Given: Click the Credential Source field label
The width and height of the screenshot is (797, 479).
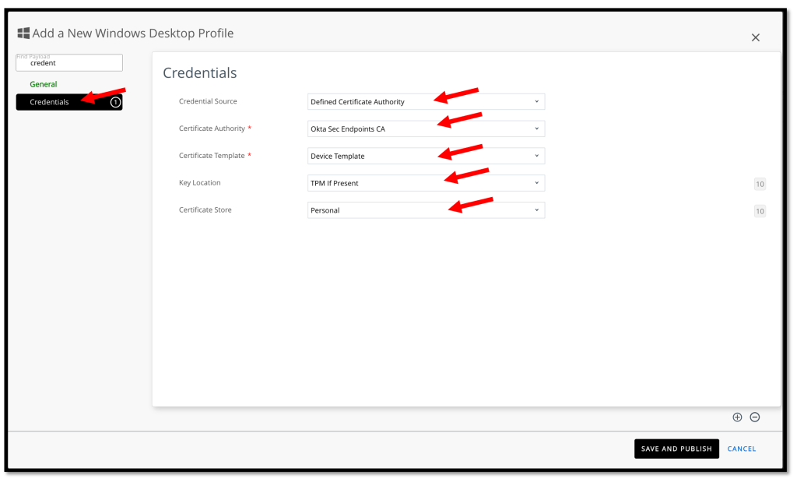Looking at the screenshot, I should pos(208,101).
